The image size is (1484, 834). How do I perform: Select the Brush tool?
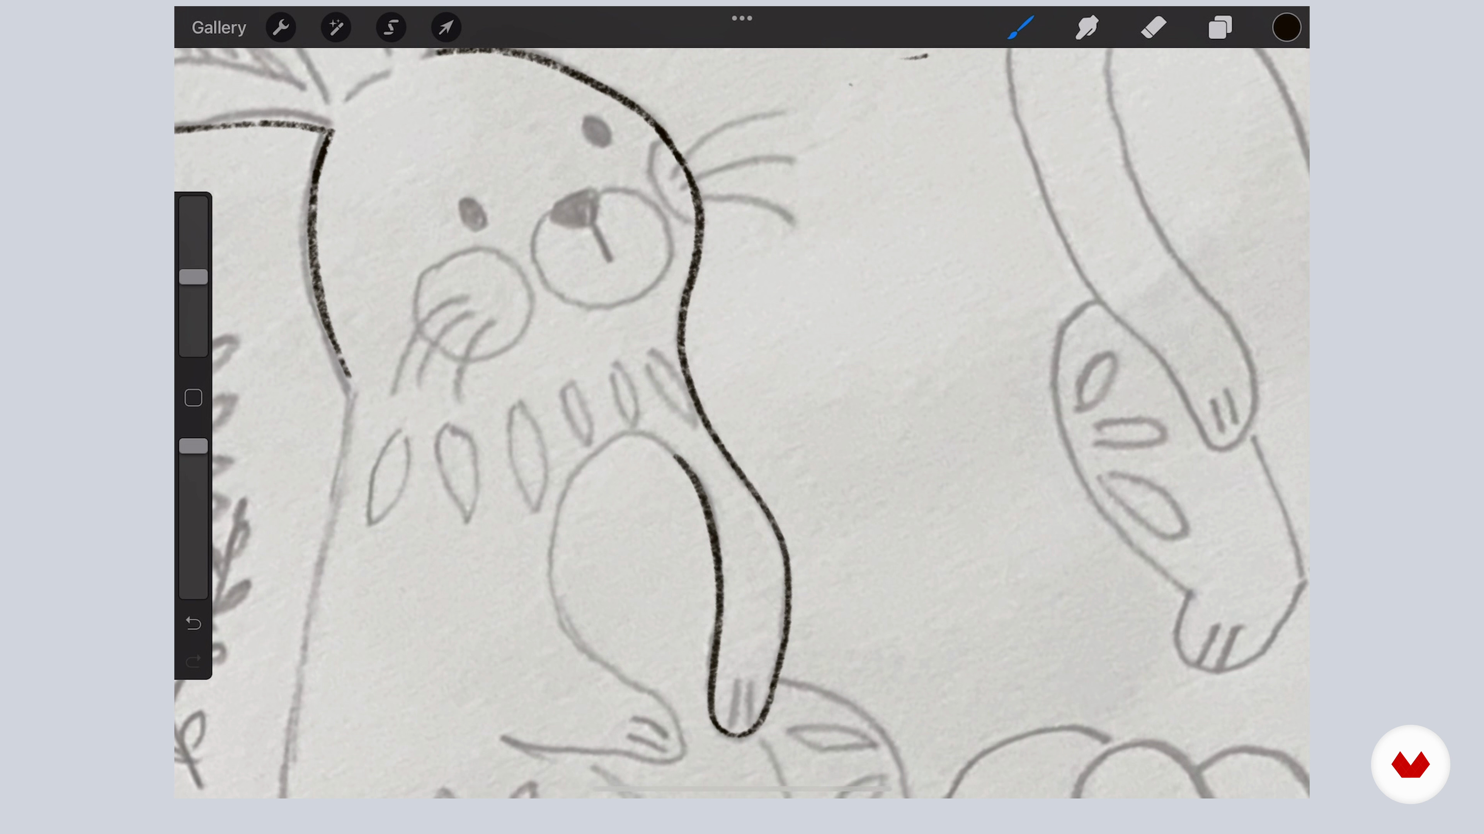pyautogui.click(x=1021, y=28)
